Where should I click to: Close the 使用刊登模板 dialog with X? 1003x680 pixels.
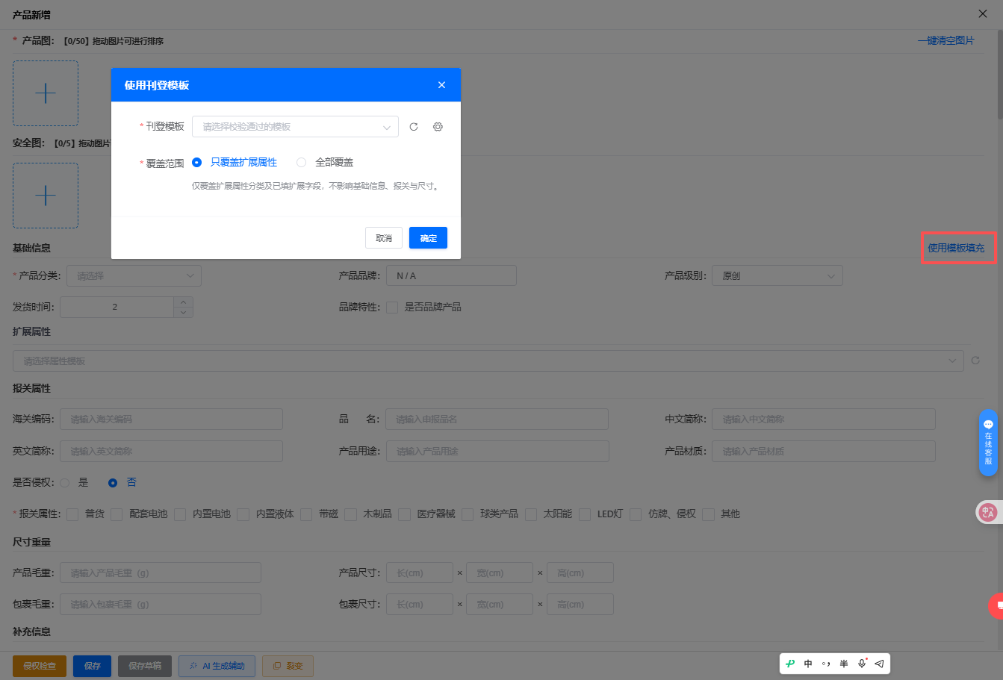(441, 85)
